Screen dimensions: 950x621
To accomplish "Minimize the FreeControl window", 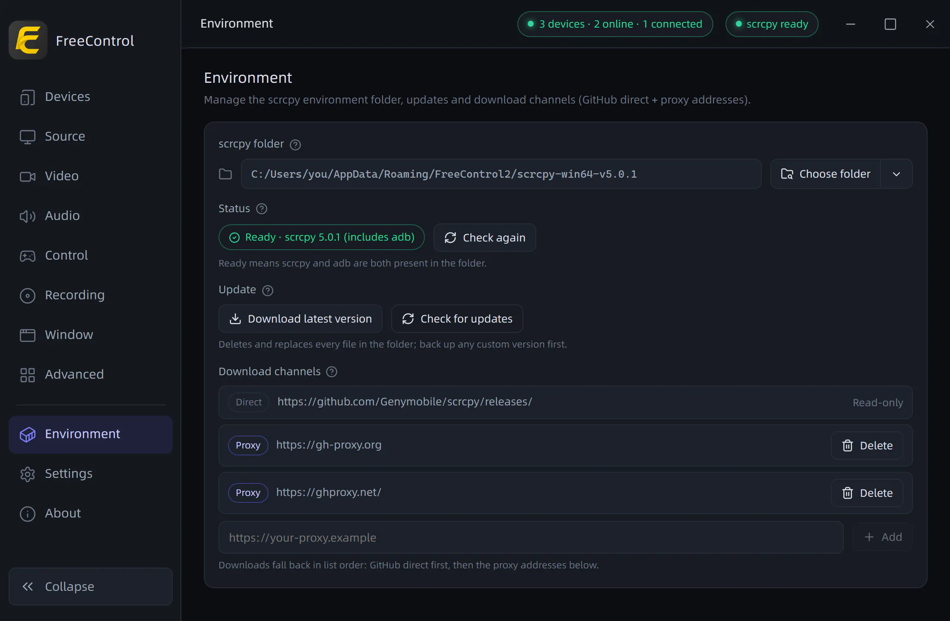I will (x=851, y=24).
